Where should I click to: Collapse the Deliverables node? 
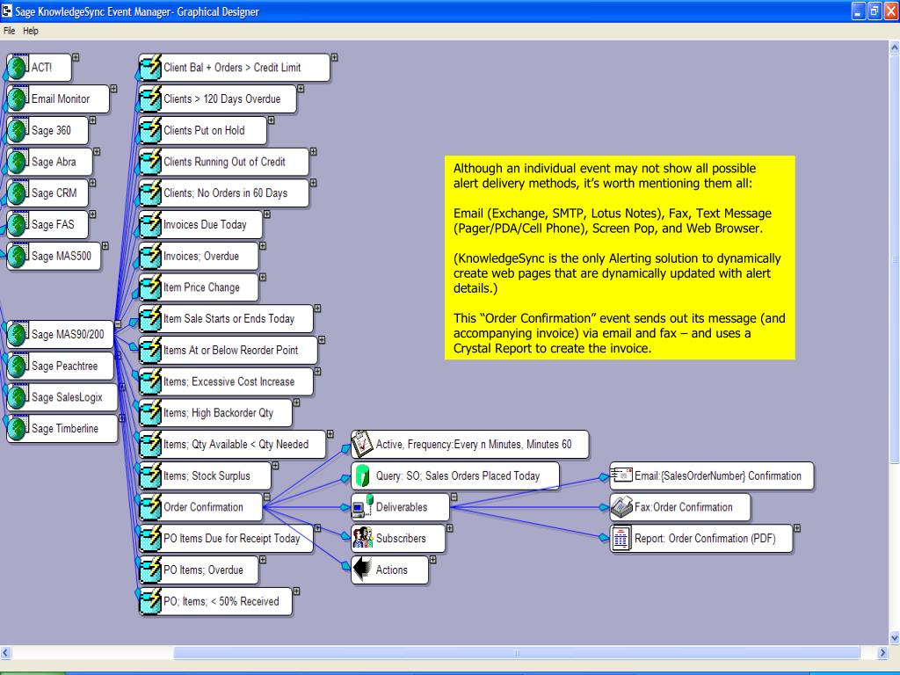[454, 497]
